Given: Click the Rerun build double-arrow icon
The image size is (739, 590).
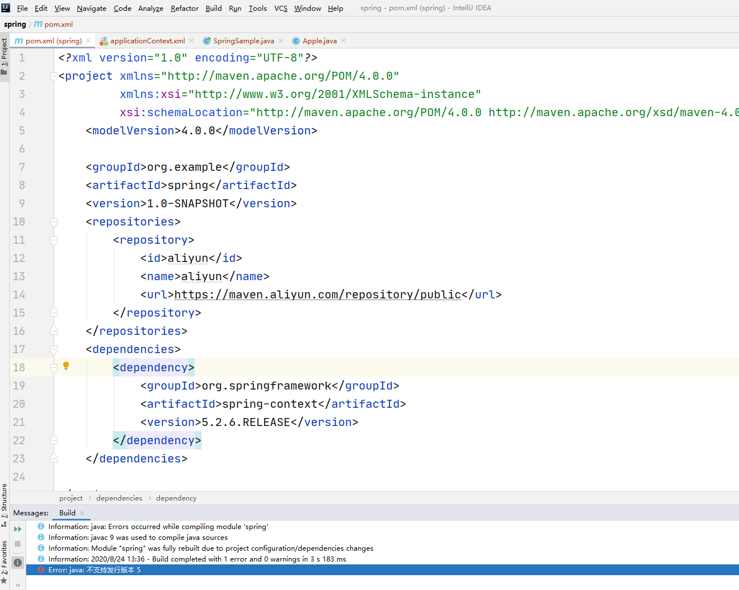Looking at the screenshot, I should [18, 529].
